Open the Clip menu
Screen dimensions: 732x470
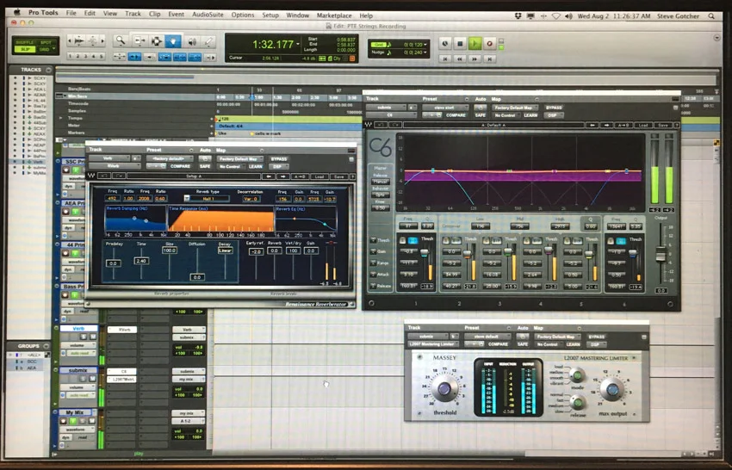click(154, 14)
